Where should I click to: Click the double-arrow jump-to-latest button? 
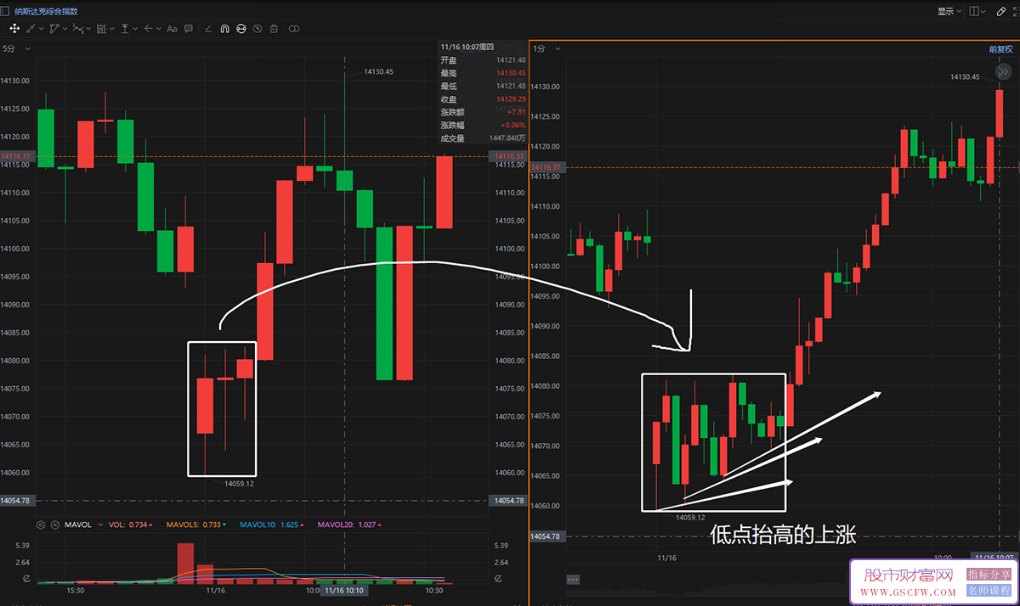1004,71
